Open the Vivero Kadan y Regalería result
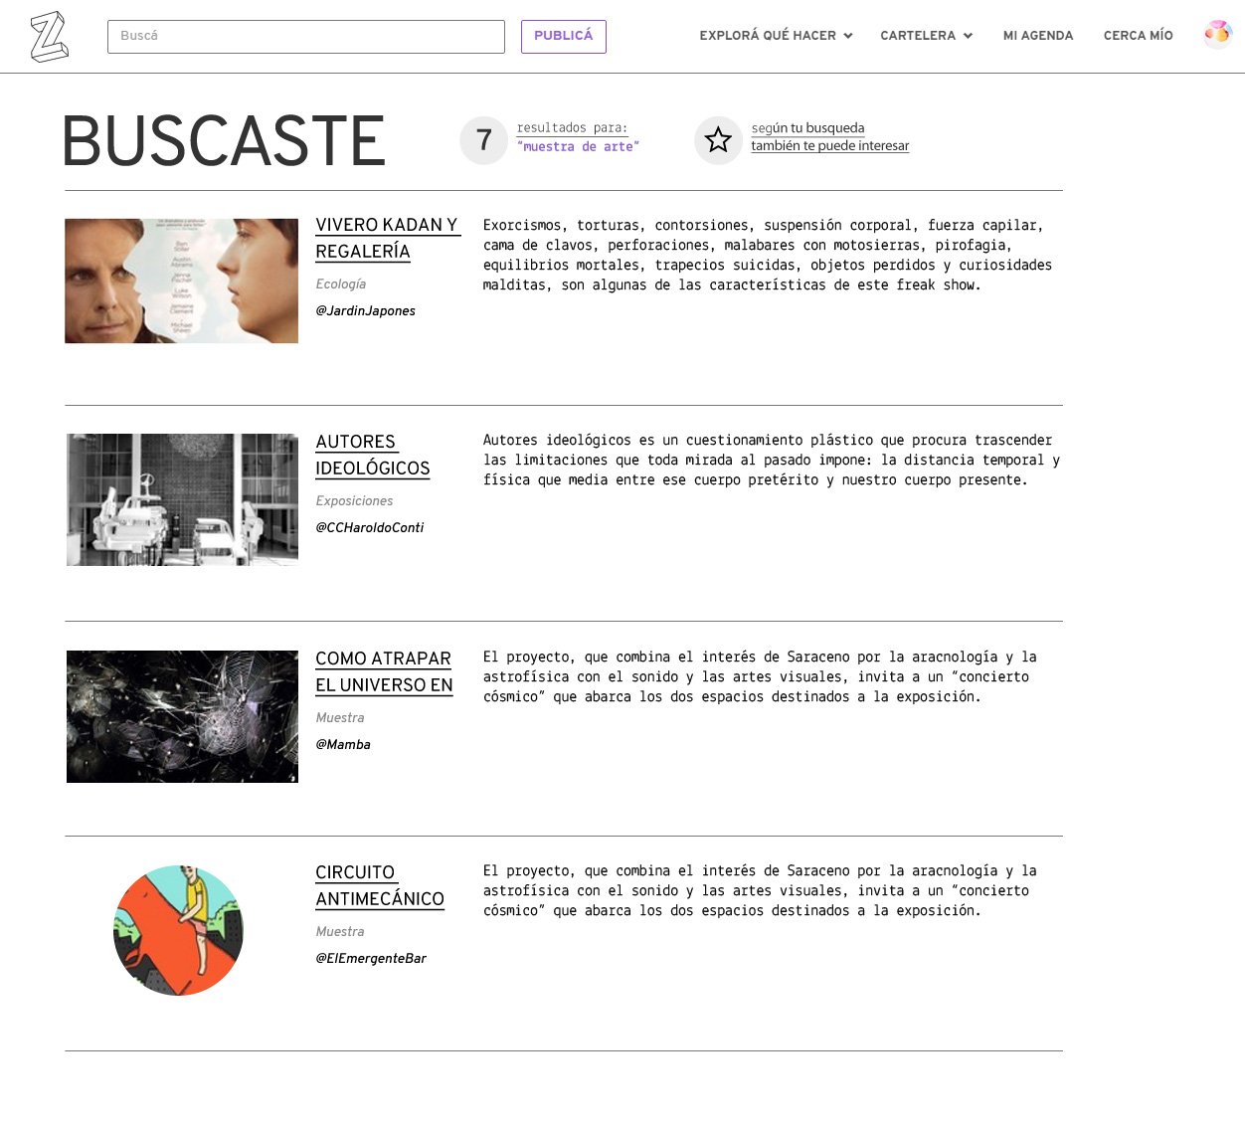 [x=387, y=239]
